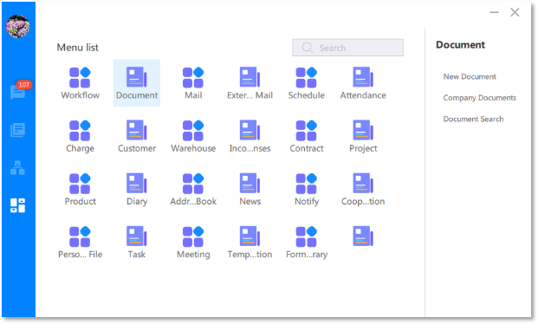Click the Search input field
The image size is (538, 324).
point(347,48)
